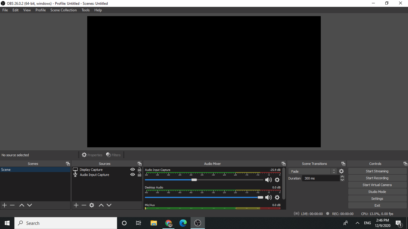Open source properties gear in Sources toolbar
This screenshot has width=408, height=229.
[x=92, y=205]
